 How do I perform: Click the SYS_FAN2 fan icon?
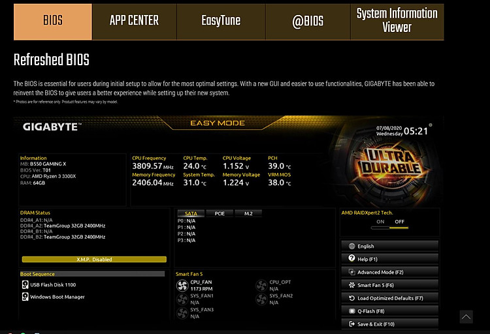click(261, 299)
